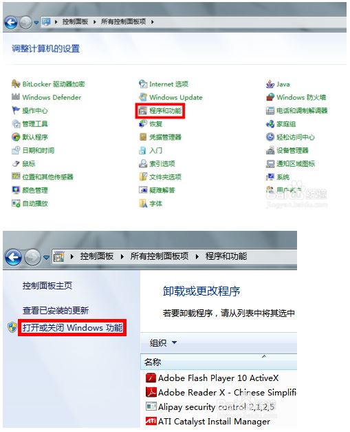Click the Internet 选项 icon
Image resolution: width=350 pixels, height=432 pixels.
[143, 84]
